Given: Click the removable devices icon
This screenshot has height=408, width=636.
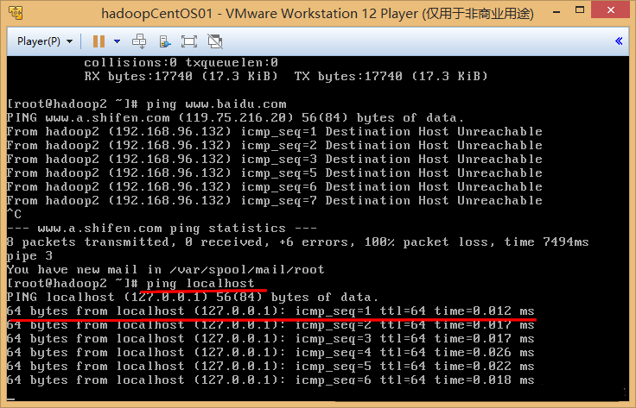Looking at the screenshot, I should pyautogui.click(x=165, y=41).
